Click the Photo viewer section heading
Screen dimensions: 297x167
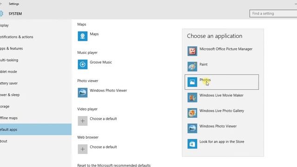tap(88, 81)
